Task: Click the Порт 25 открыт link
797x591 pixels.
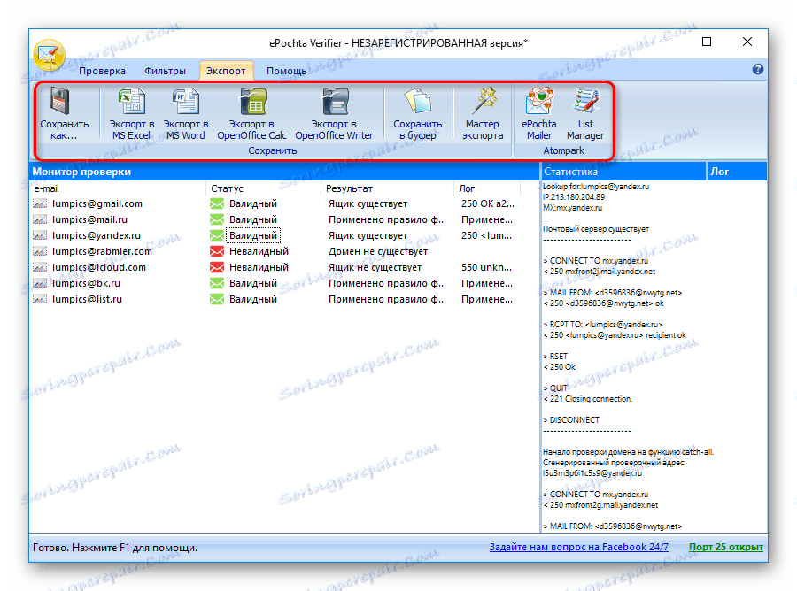Action: (726, 547)
